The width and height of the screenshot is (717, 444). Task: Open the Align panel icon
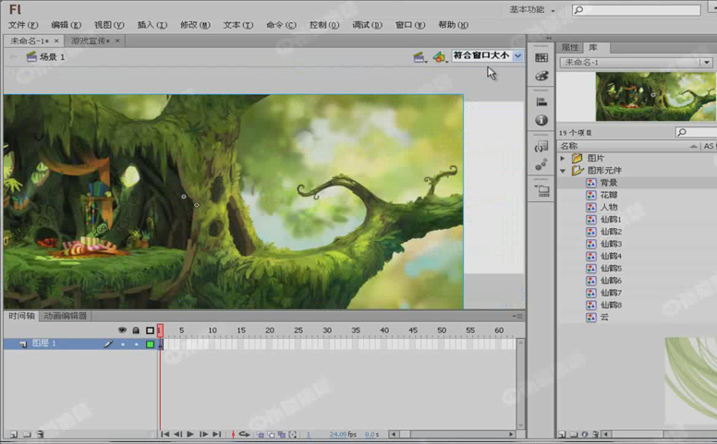[x=541, y=102]
